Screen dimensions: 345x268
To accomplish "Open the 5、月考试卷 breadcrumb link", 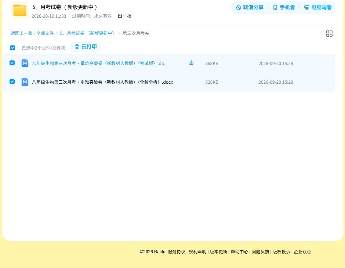I will pos(87,33).
